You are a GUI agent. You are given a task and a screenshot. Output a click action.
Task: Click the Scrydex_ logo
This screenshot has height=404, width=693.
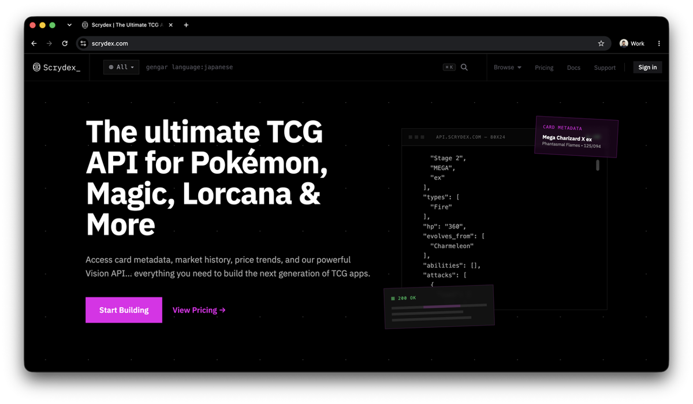(57, 68)
